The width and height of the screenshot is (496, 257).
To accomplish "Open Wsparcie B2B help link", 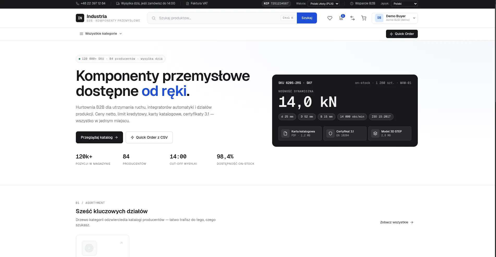I will coord(363,3).
